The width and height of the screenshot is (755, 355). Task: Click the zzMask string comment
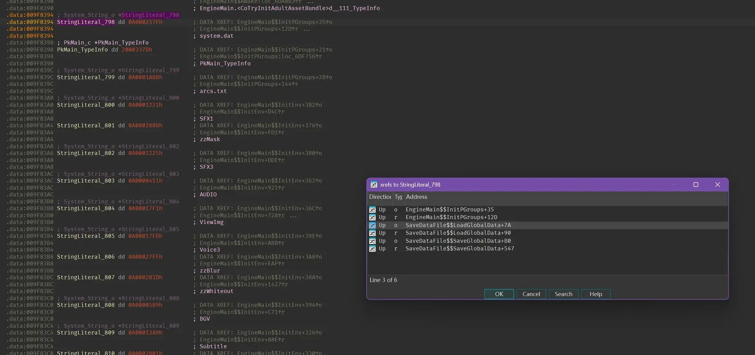pyautogui.click(x=210, y=139)
